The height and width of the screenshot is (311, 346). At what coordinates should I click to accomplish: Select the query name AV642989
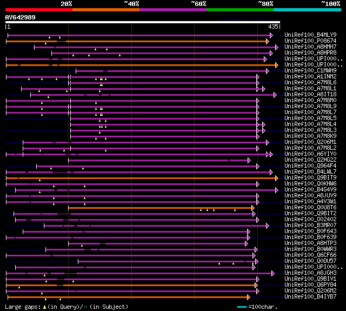pyautogui.click(x=21, y=17)
